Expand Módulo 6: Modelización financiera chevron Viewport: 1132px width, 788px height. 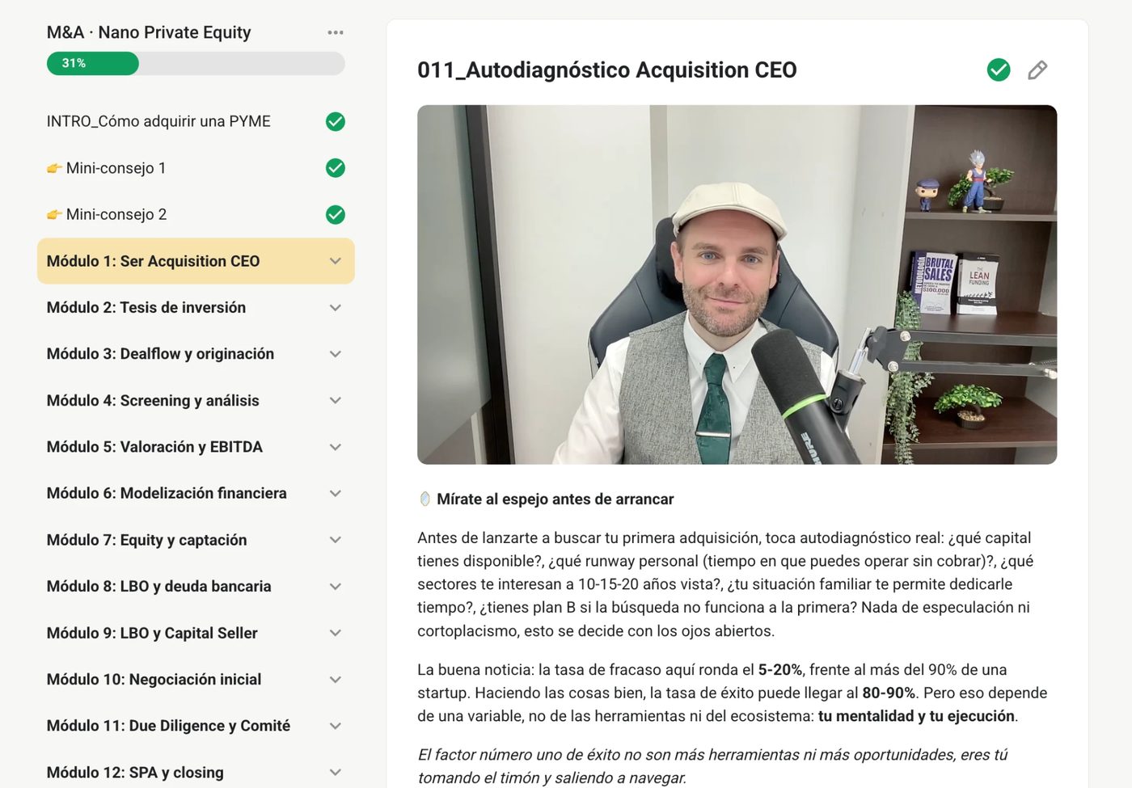(x=336, y=494)
